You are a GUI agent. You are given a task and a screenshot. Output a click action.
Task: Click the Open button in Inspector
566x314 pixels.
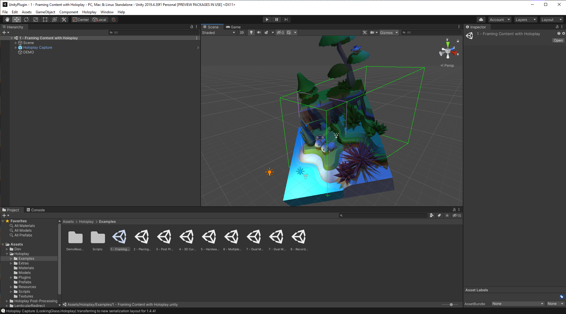(x=558, y=40)
